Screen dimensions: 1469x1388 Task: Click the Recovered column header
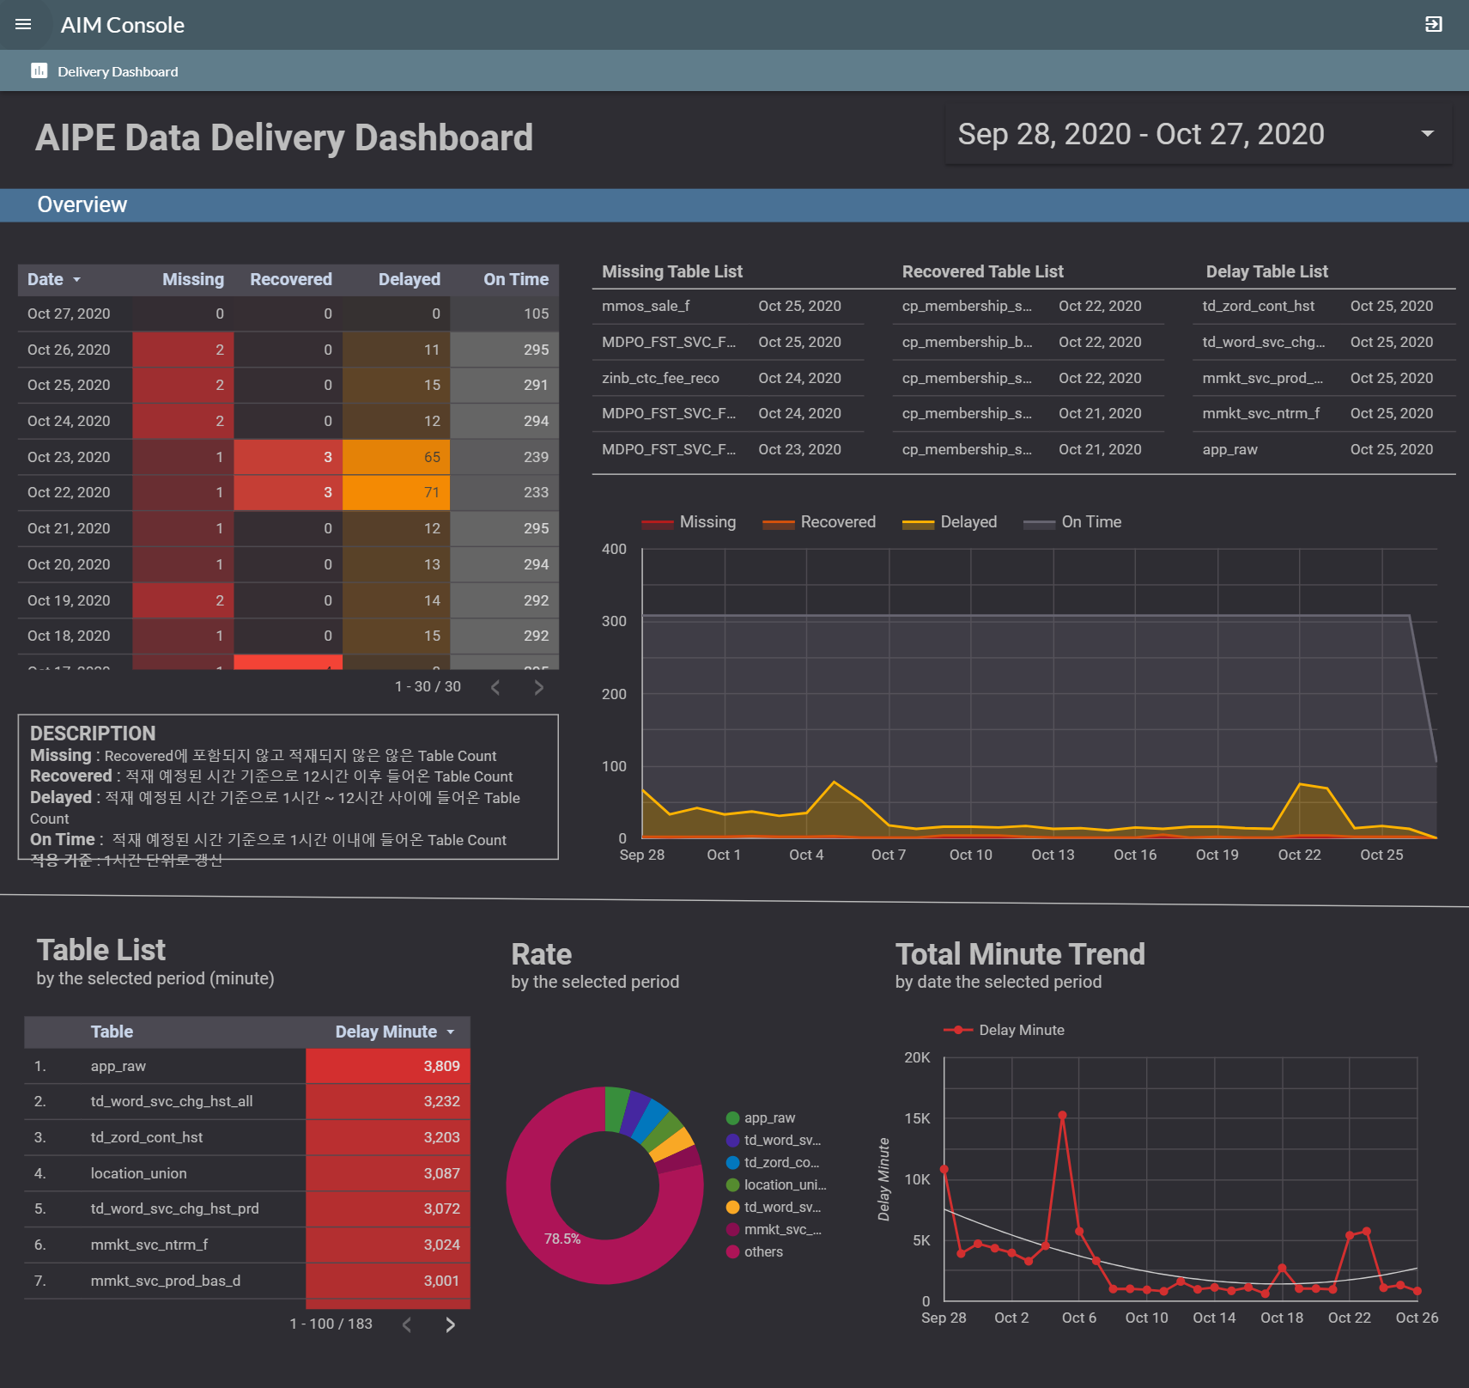(290, 280)
